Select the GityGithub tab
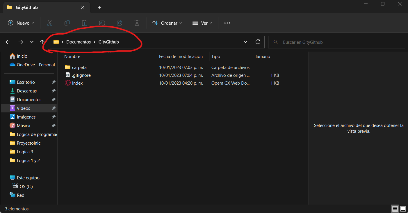The image size is (408, 213). click(46, 7)
